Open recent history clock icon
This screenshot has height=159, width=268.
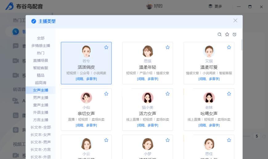tap(234, 35)
